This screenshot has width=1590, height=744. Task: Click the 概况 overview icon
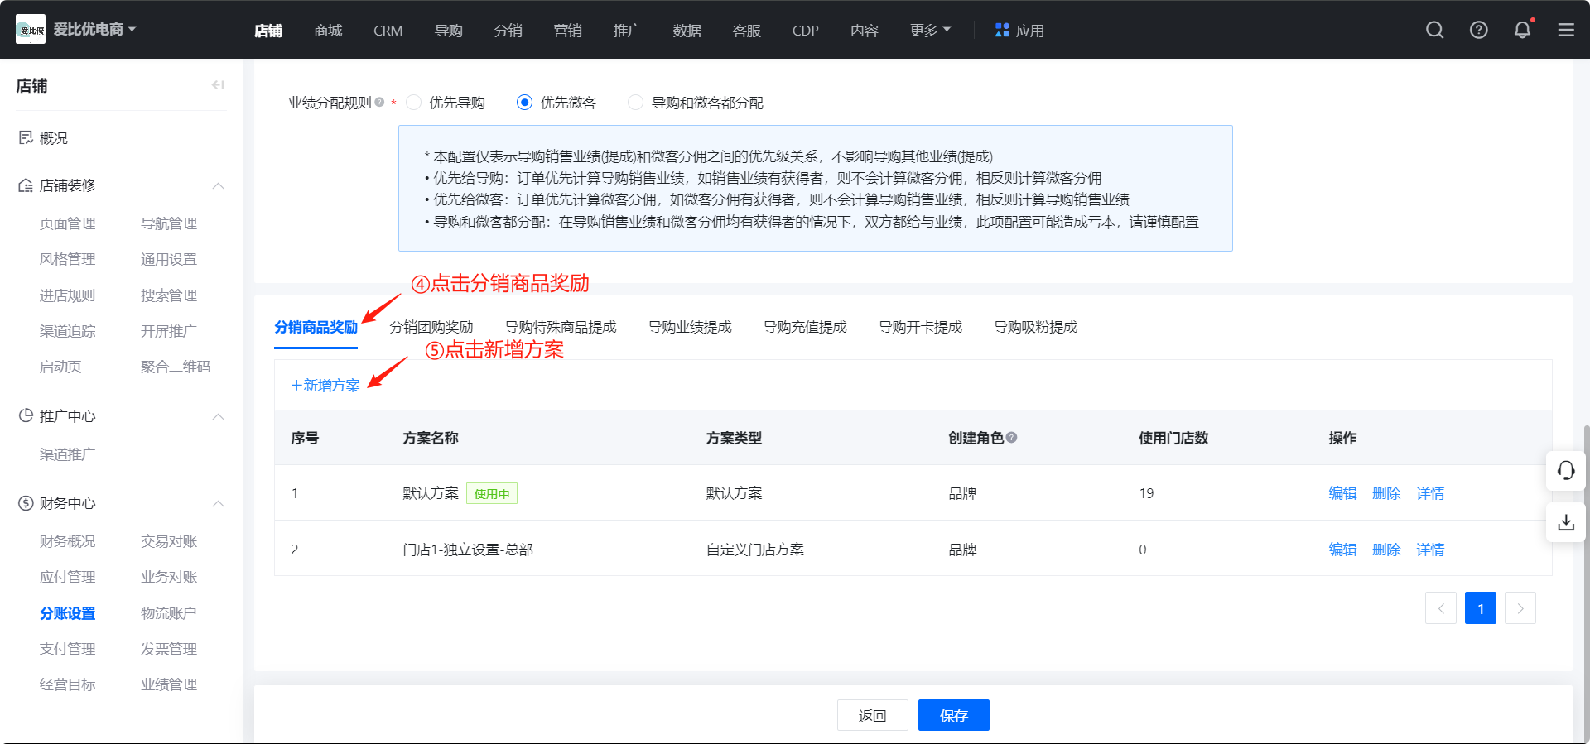point(26,137)
